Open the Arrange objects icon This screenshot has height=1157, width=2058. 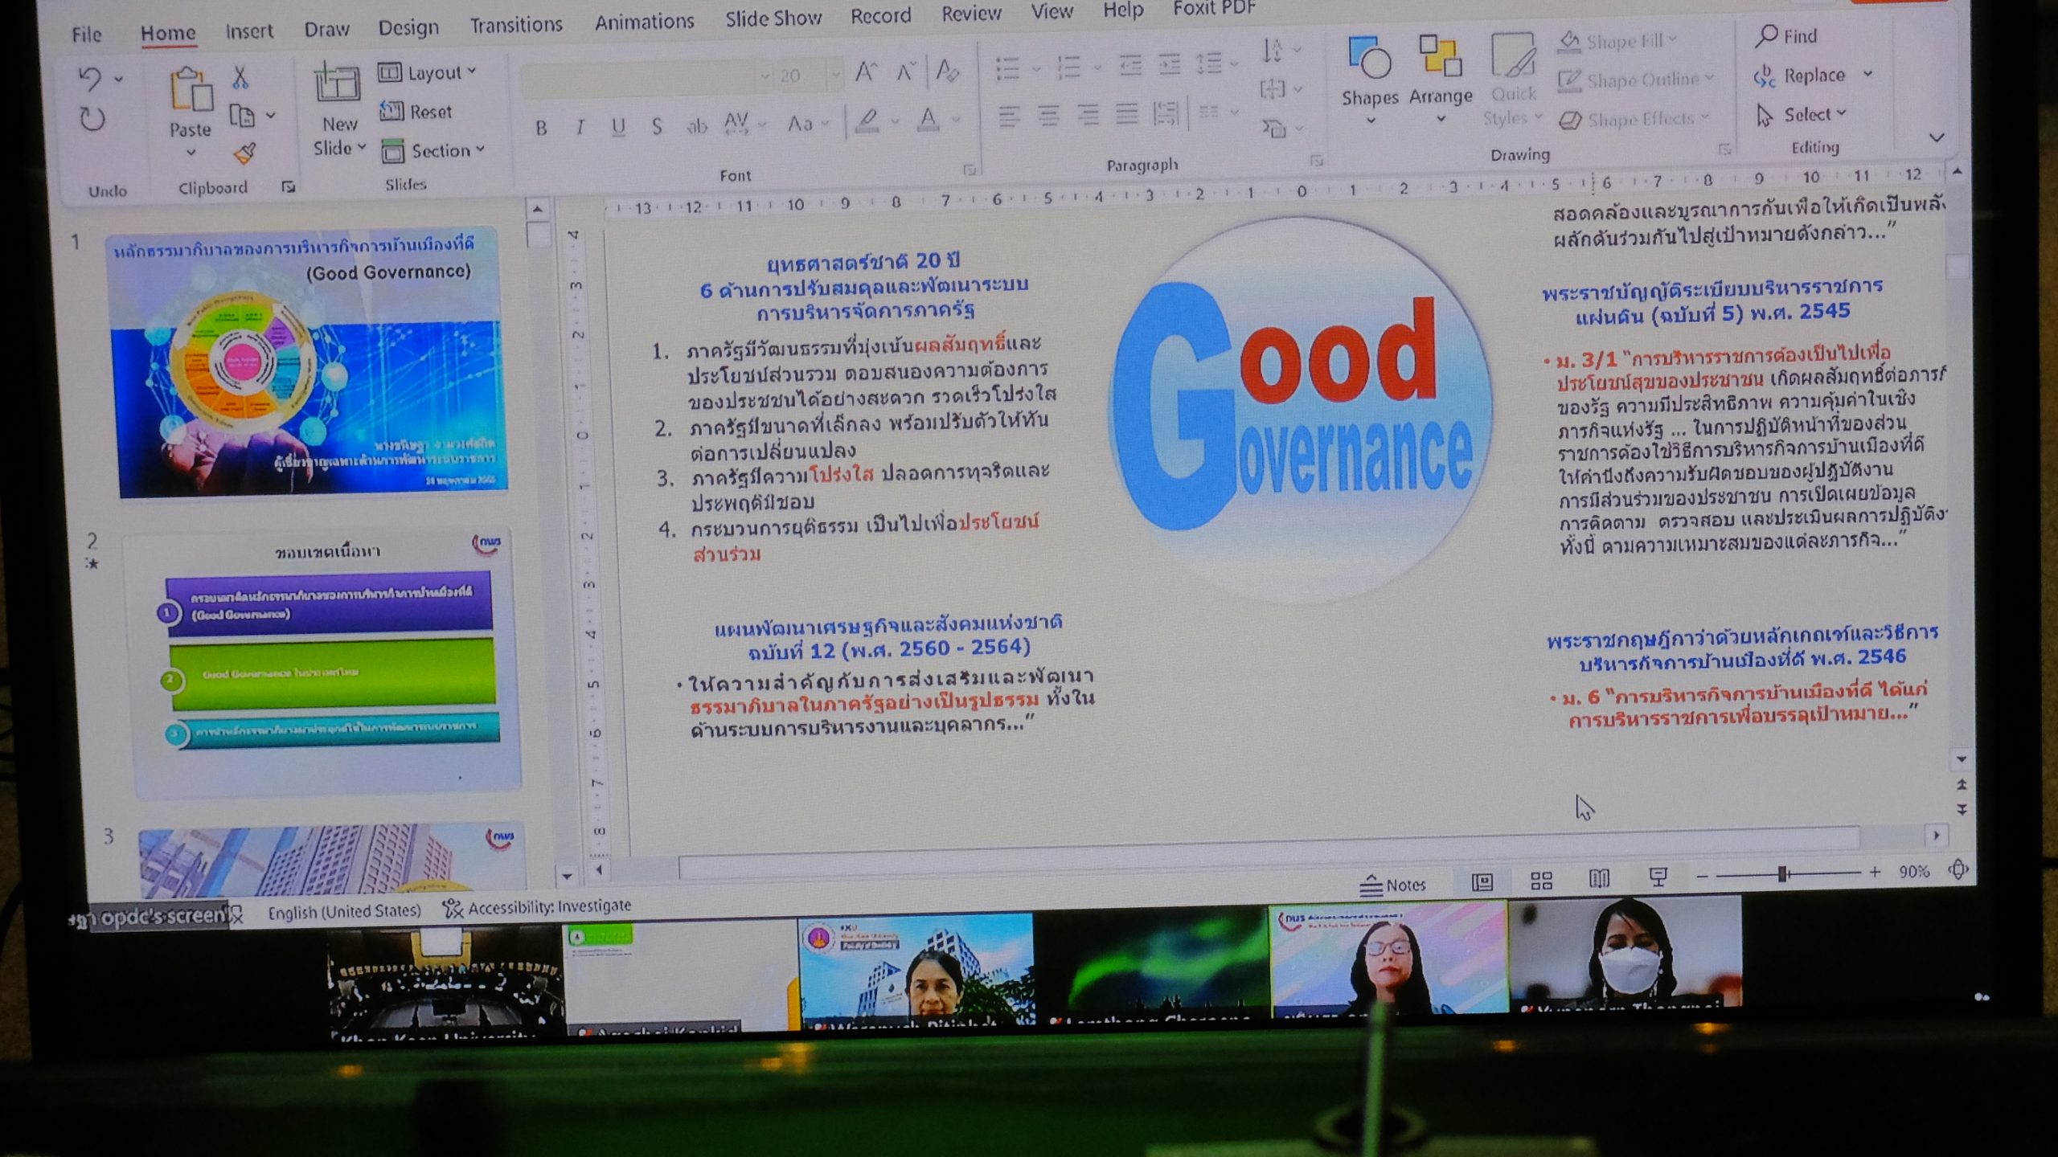pos(1440,56)
